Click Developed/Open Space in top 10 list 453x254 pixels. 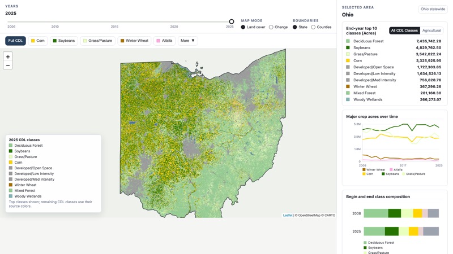click(x=374, y=67)
